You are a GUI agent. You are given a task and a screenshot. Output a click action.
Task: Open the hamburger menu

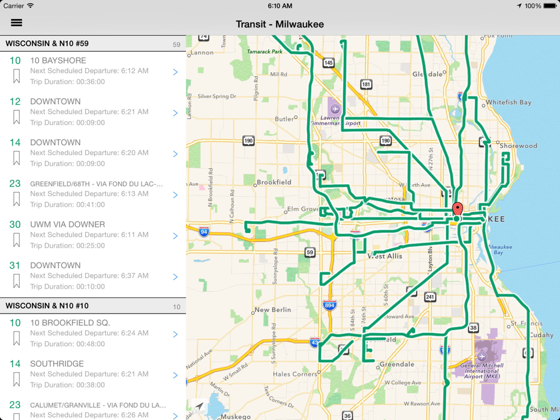click(16, 23)
